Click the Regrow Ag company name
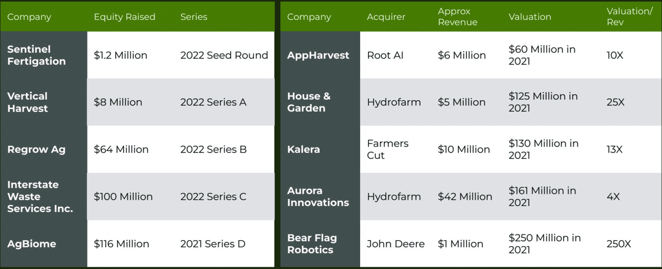This screenshot has height=269, width=662. pos(37,149)
